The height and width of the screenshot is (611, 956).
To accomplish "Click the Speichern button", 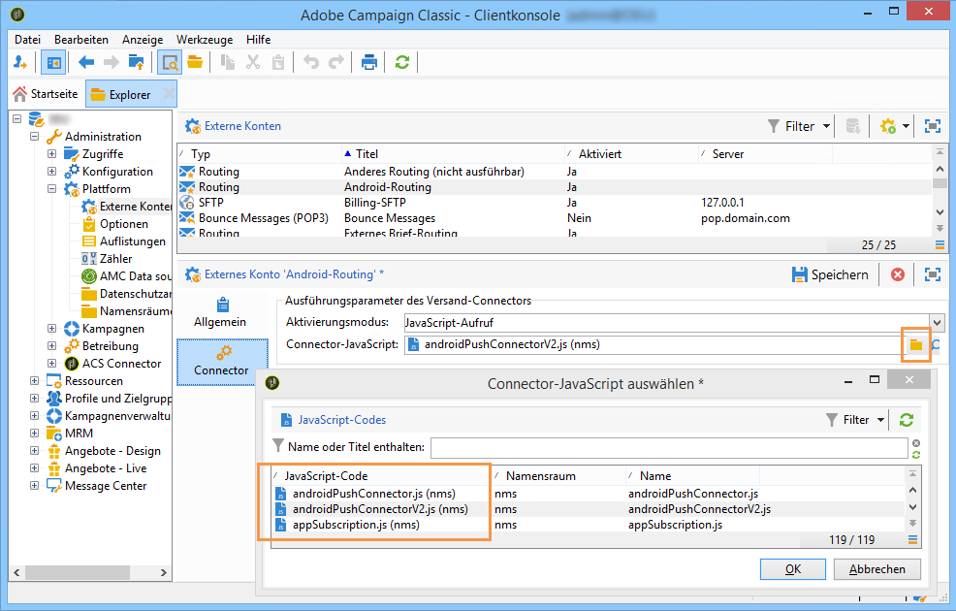I will [830, 275].
